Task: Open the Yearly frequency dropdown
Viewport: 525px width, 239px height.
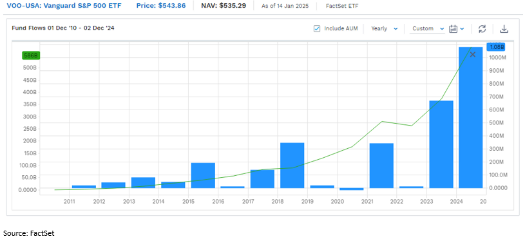Action: pos(385,29)
